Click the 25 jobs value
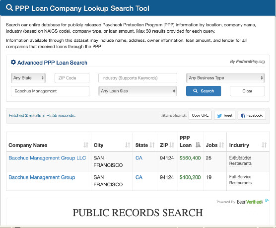Image resolution: width=276 pixels, height=228 pixels. point(208,158)
